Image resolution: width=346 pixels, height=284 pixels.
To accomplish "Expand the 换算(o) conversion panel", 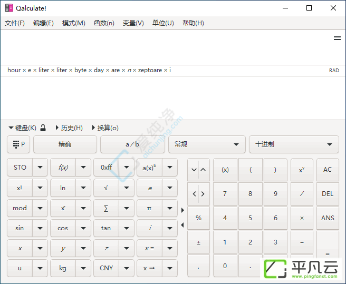I will (x=105, y=128).
